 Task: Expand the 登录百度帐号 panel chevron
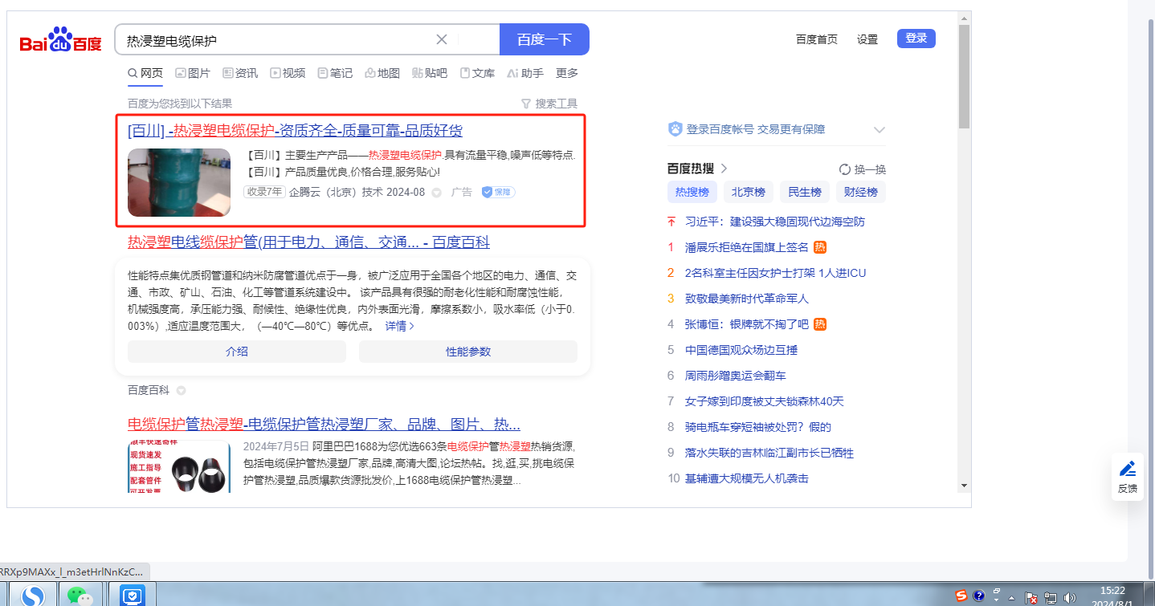point(880,129)
